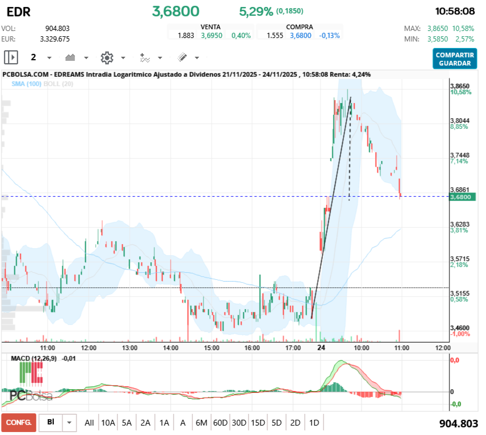Open the sidebar panel toggle icon

click(11, 57)
